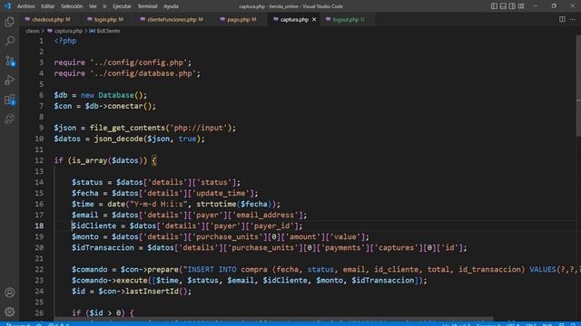Viewport: 581px width, 326px height.
Task: Click '../config/config.php' string on line 3
Action: (139, 62)
